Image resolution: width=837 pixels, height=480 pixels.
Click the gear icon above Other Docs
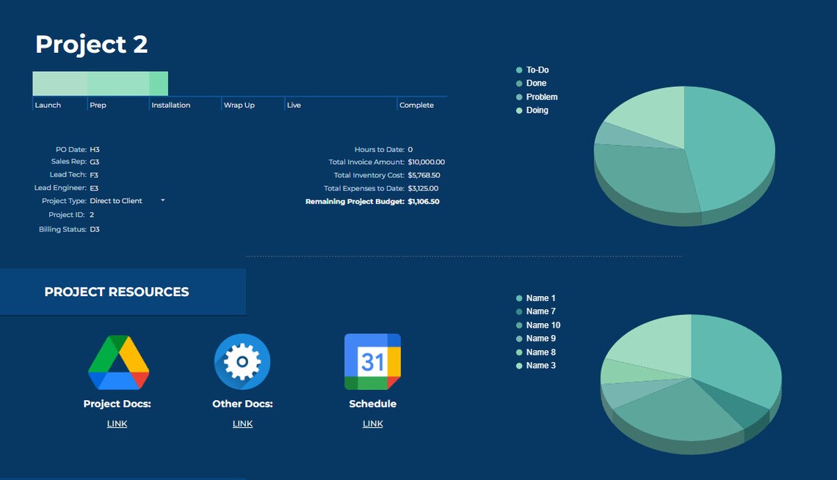[x=242, y=361]
